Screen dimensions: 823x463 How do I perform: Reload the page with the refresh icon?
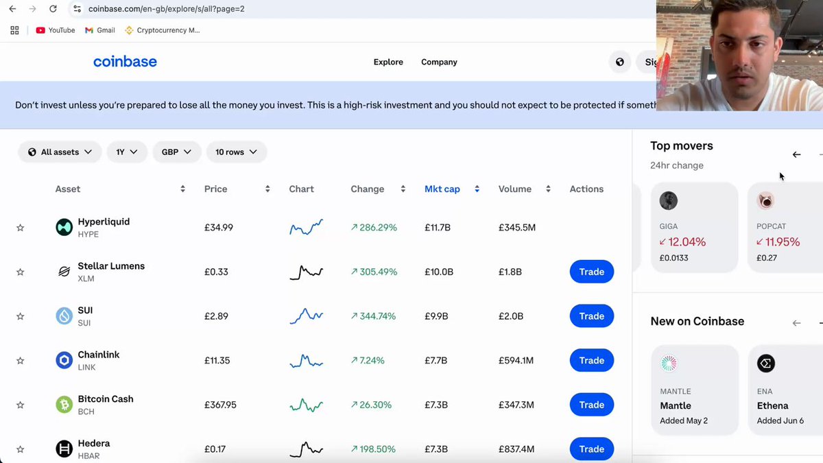(x=53, y=9)
